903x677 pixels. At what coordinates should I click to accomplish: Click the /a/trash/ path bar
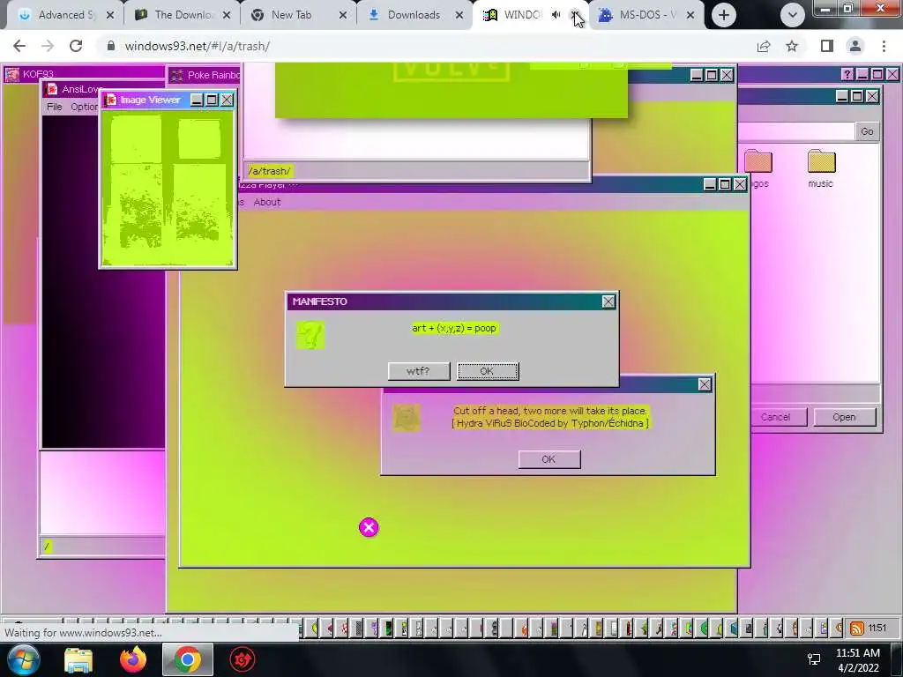click(417, 171)
